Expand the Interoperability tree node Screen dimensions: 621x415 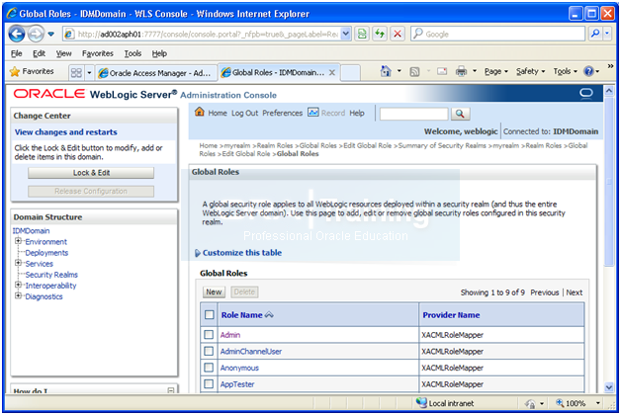click(x=18, y=285)
